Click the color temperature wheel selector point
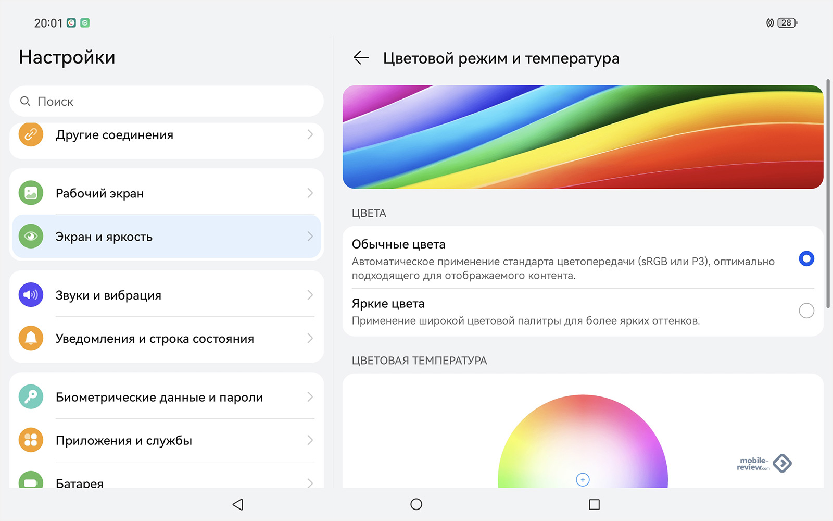The image size is (833, 521). tap(583, 480)
